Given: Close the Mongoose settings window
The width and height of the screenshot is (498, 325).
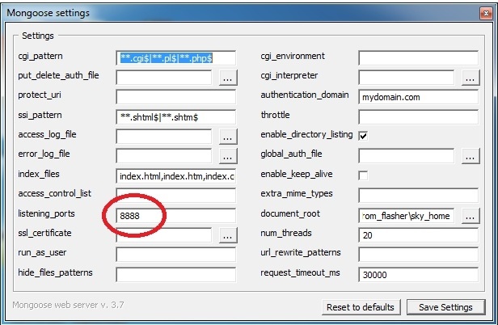Looking at the screenshot, I should (486, 13).
